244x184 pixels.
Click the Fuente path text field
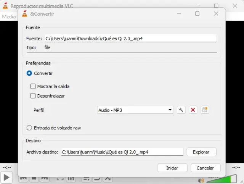click(x=130, y=38)
